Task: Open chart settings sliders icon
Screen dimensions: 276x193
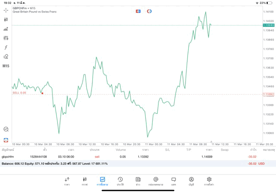Action: [x=6, y=38]
